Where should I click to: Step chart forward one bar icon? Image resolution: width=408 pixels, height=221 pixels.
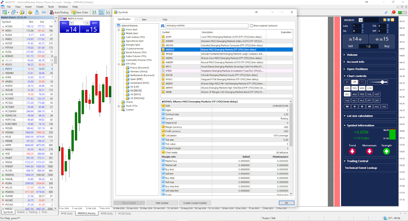362,107
